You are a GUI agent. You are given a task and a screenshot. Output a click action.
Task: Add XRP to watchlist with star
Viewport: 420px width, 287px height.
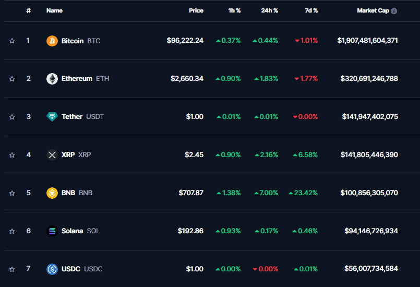[x=12, y=155]
